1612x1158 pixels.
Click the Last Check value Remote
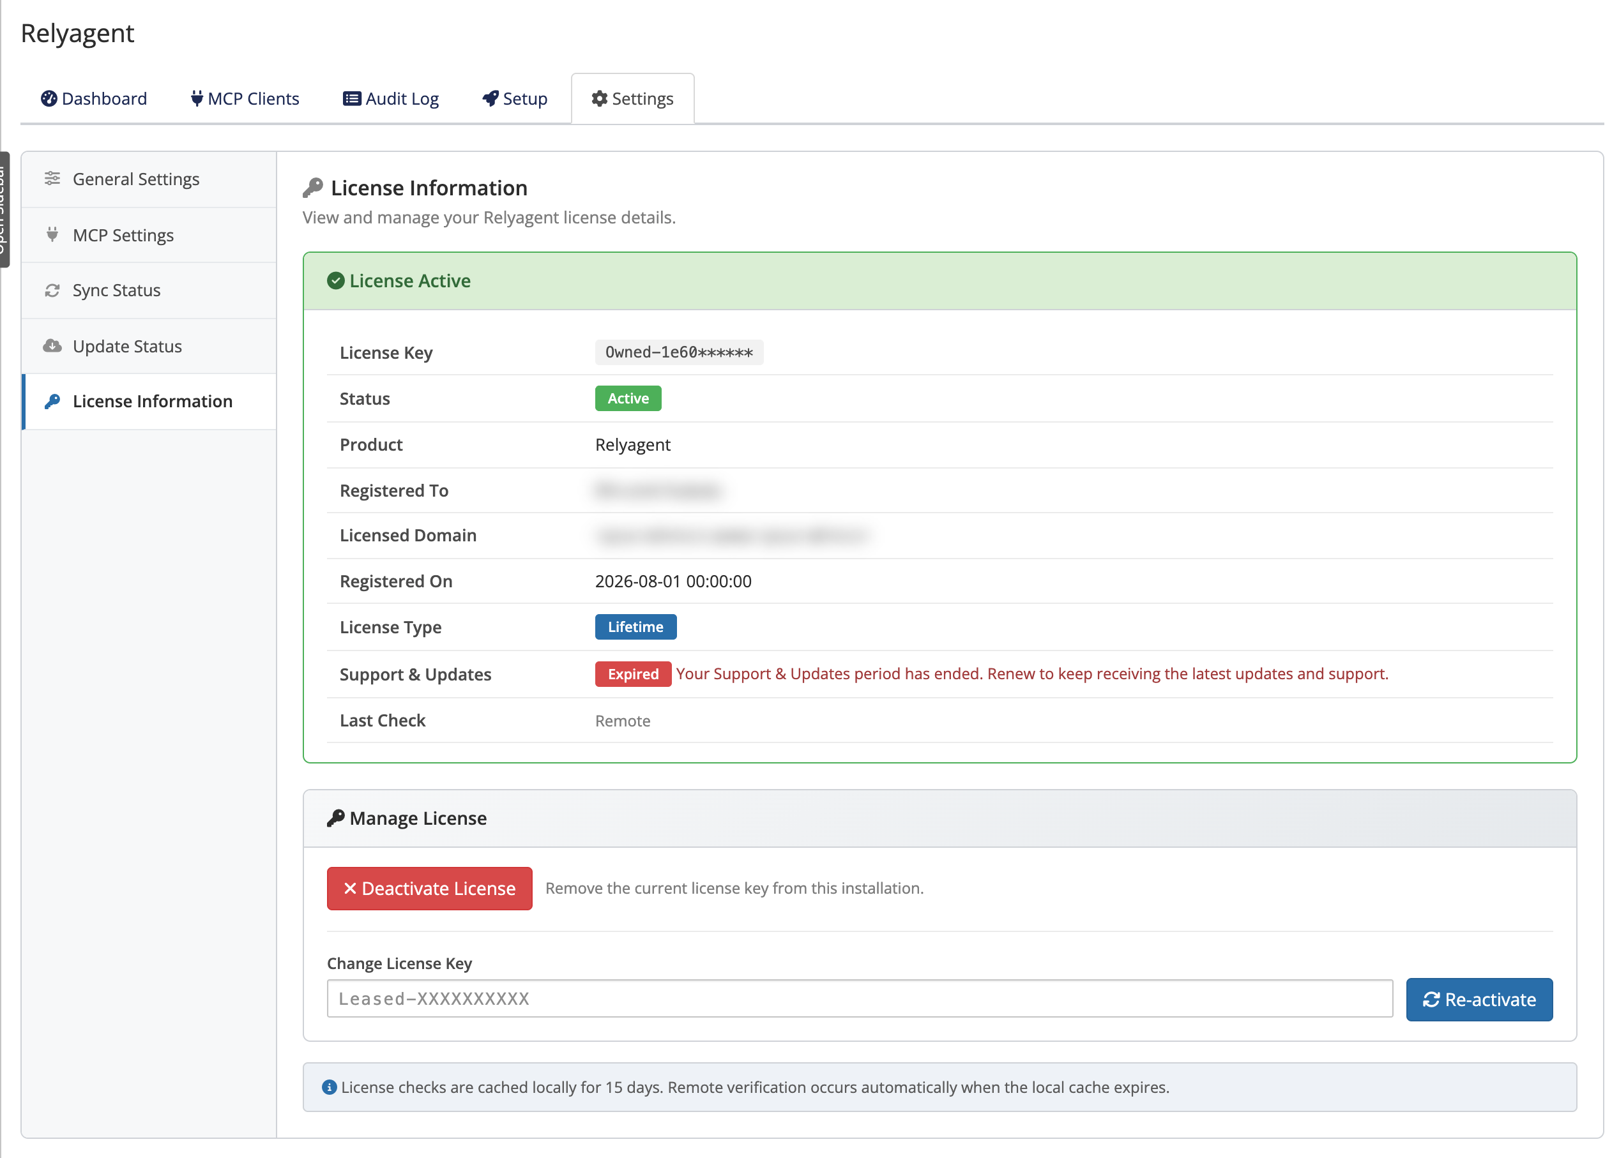point(623,720)
